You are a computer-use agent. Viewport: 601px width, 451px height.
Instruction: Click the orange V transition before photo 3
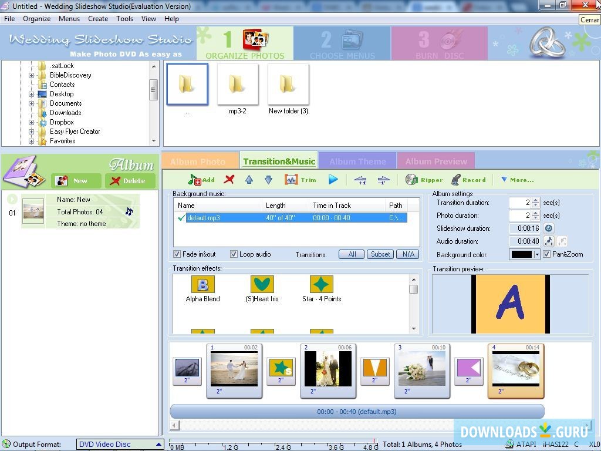(x=375, y=371)
